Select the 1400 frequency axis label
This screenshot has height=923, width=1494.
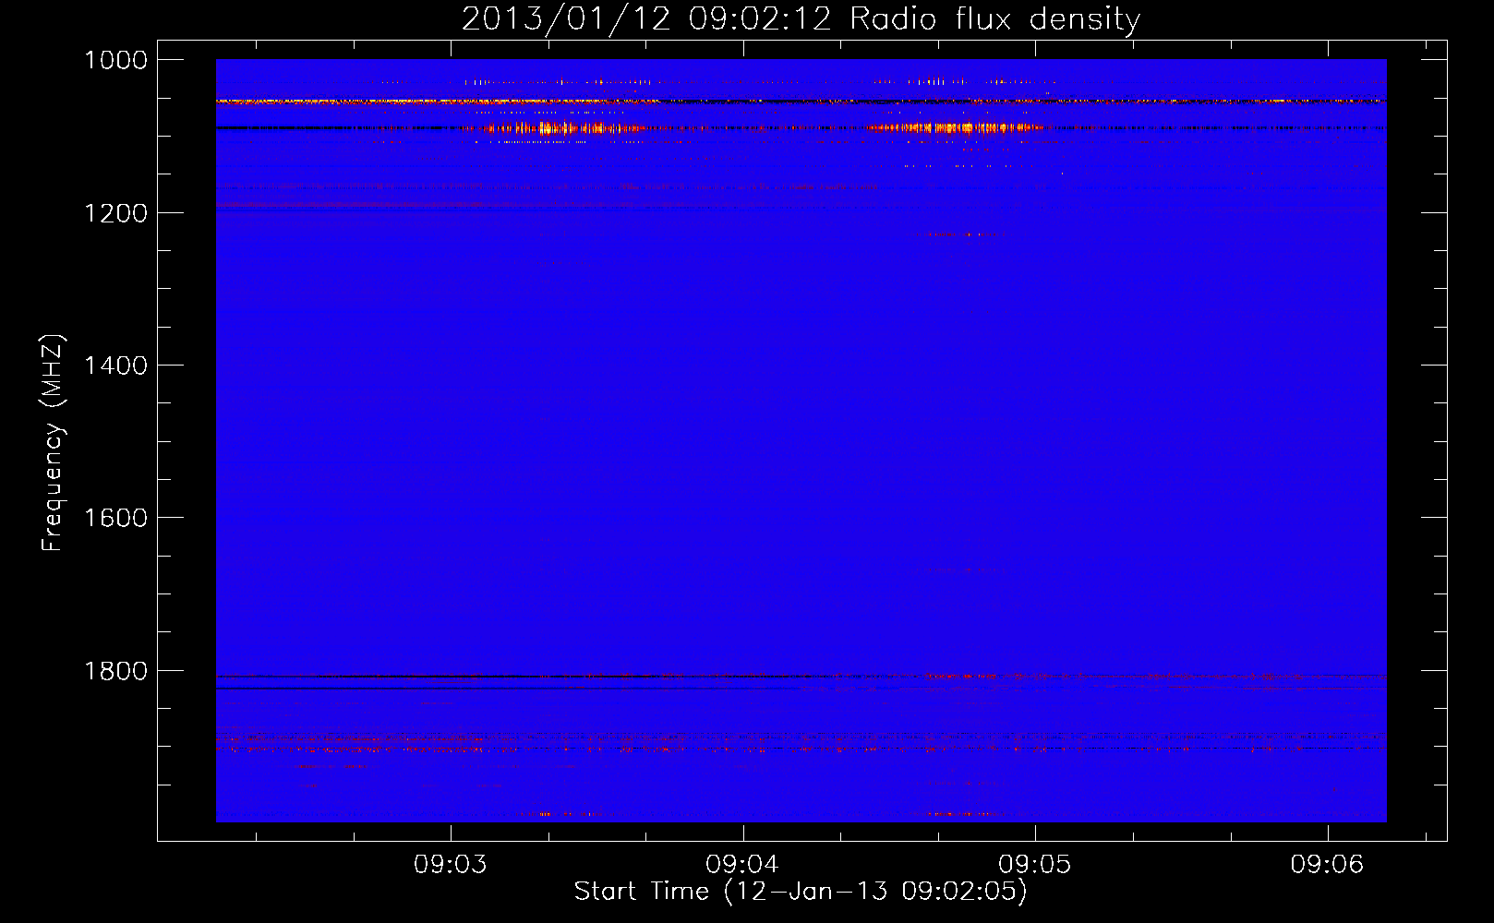pos(115,366)
